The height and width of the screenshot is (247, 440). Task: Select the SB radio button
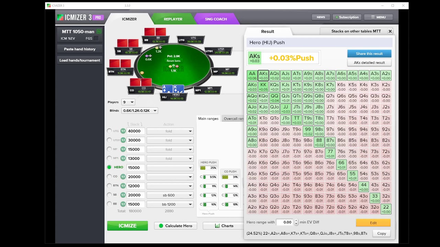(109, 195)
